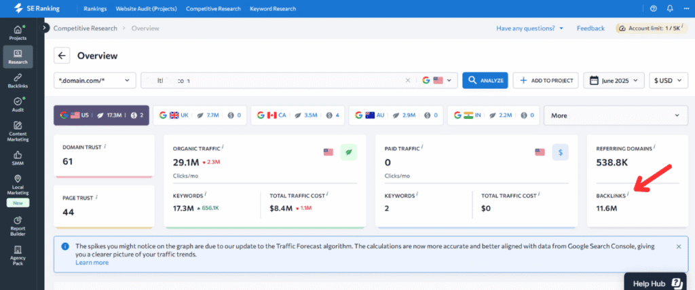Expand the collapsed sidebar arrow
Screen dimensions: 695x290
point(44,28)
